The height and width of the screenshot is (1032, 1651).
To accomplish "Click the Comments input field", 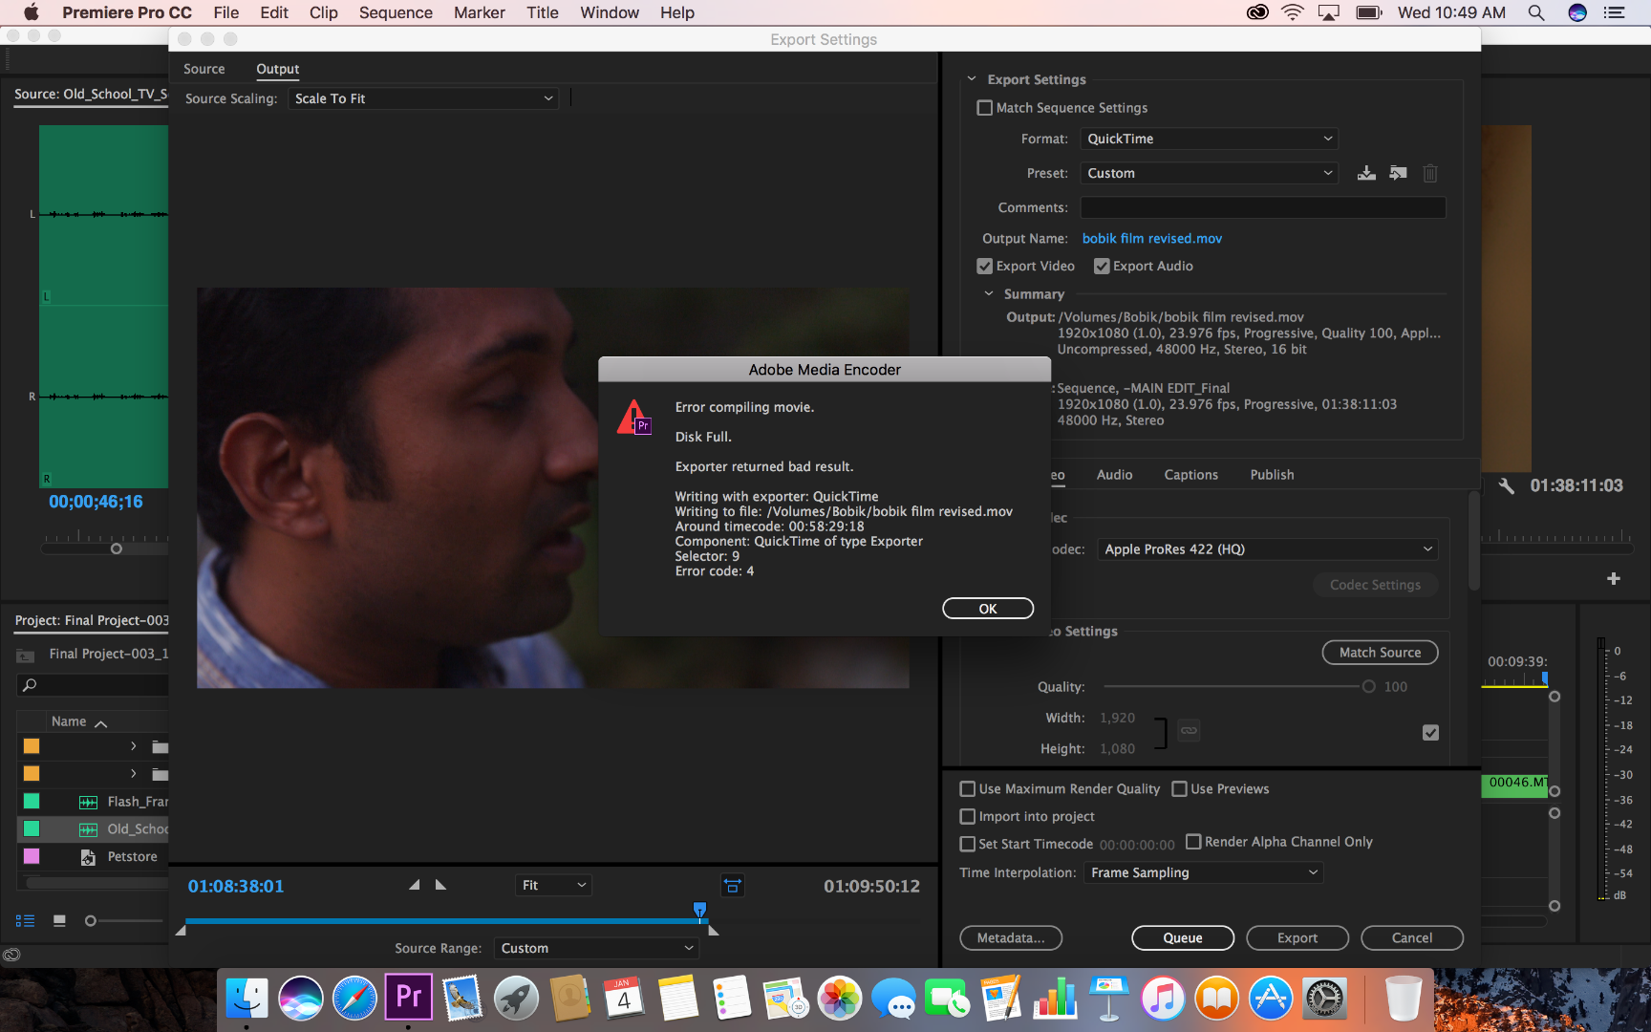I will pos(1263,207).
